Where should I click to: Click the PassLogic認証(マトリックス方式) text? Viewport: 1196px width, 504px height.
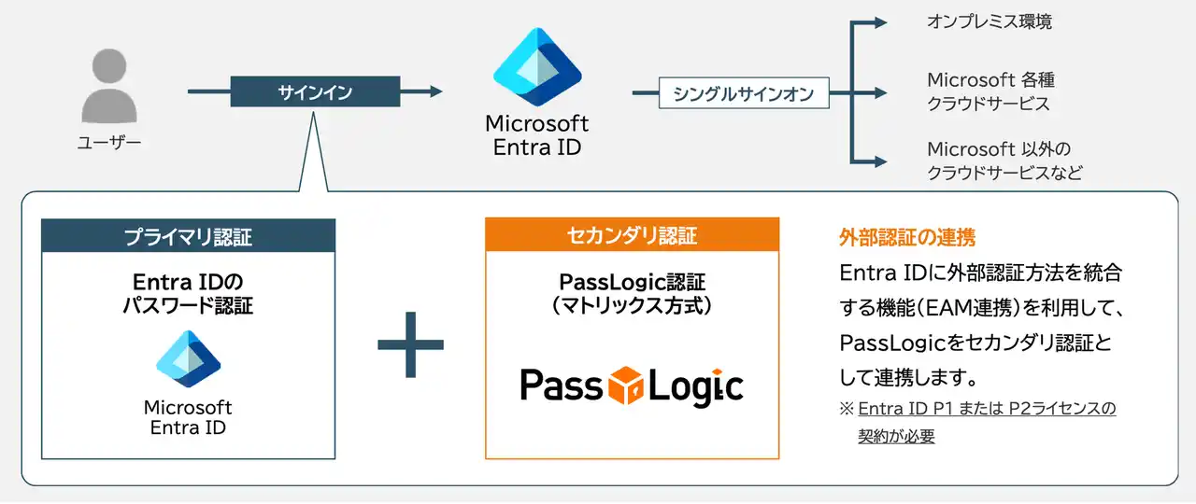[632, 292]
